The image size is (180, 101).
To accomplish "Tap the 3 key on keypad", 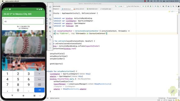I will pos(29,74).
